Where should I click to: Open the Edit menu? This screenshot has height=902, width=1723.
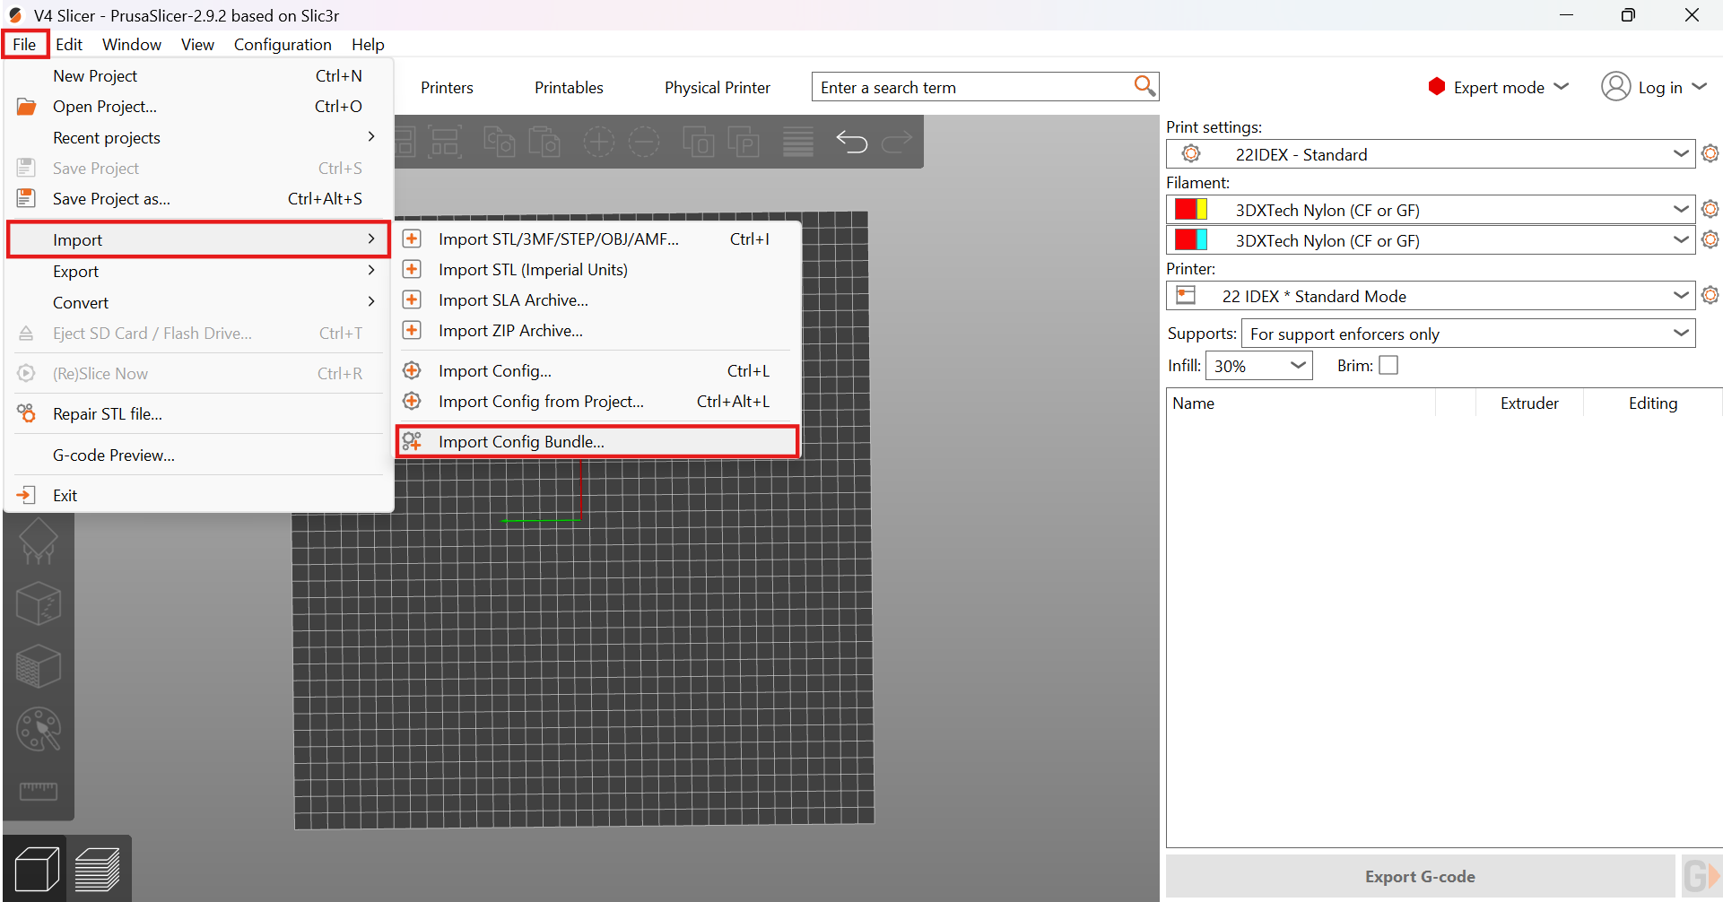click(69, 44)
